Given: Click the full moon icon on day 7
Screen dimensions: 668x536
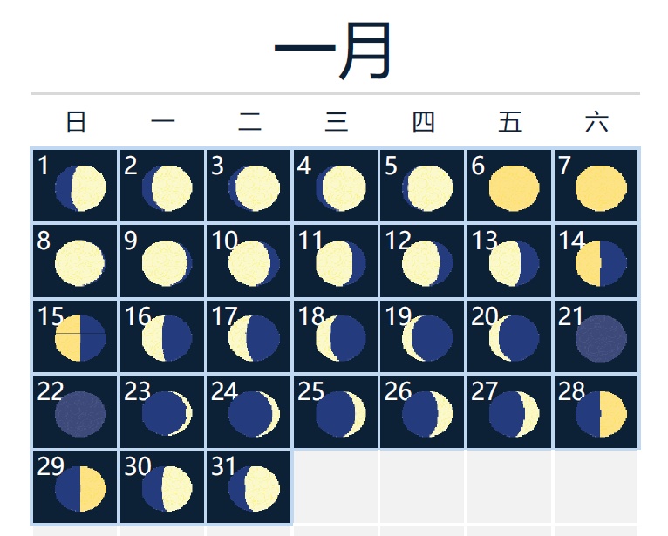Looking at the screenshot, I should pos(601,188).
